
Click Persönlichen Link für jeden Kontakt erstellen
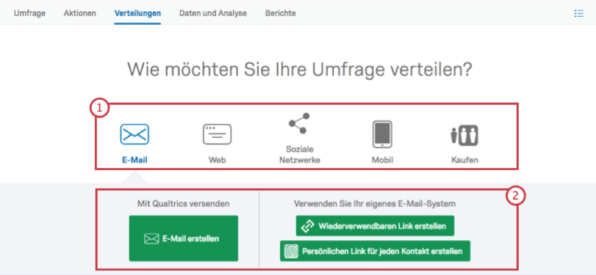click(375, 251)
